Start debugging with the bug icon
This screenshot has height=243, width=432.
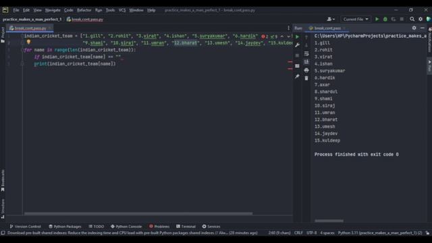pos(385,19)
